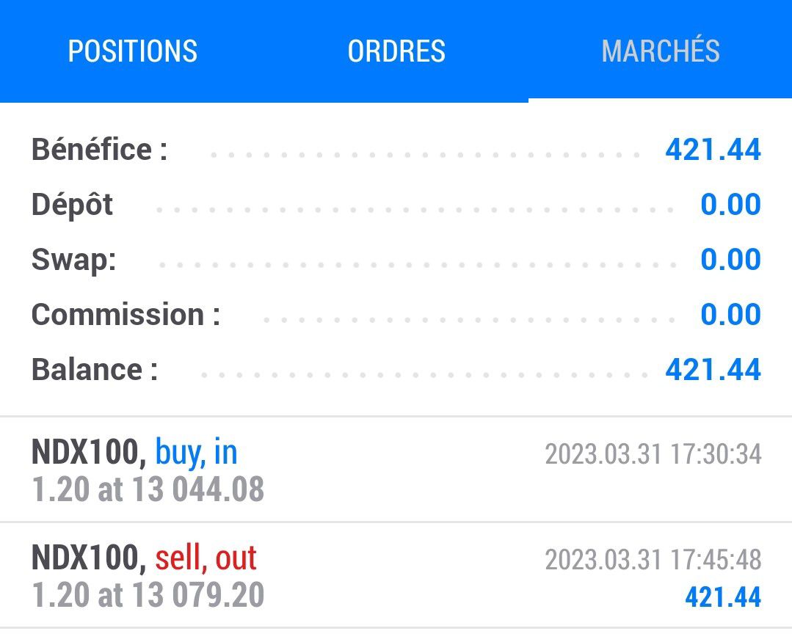Image resolution: width=792 pixels, height=642 pixels.
Task: Tap the 1.20 at 13 079.20 exit price
Action: click(148, 595)
